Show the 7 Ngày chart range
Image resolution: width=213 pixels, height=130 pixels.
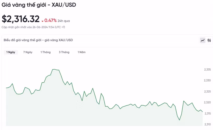tap(28, 52)
